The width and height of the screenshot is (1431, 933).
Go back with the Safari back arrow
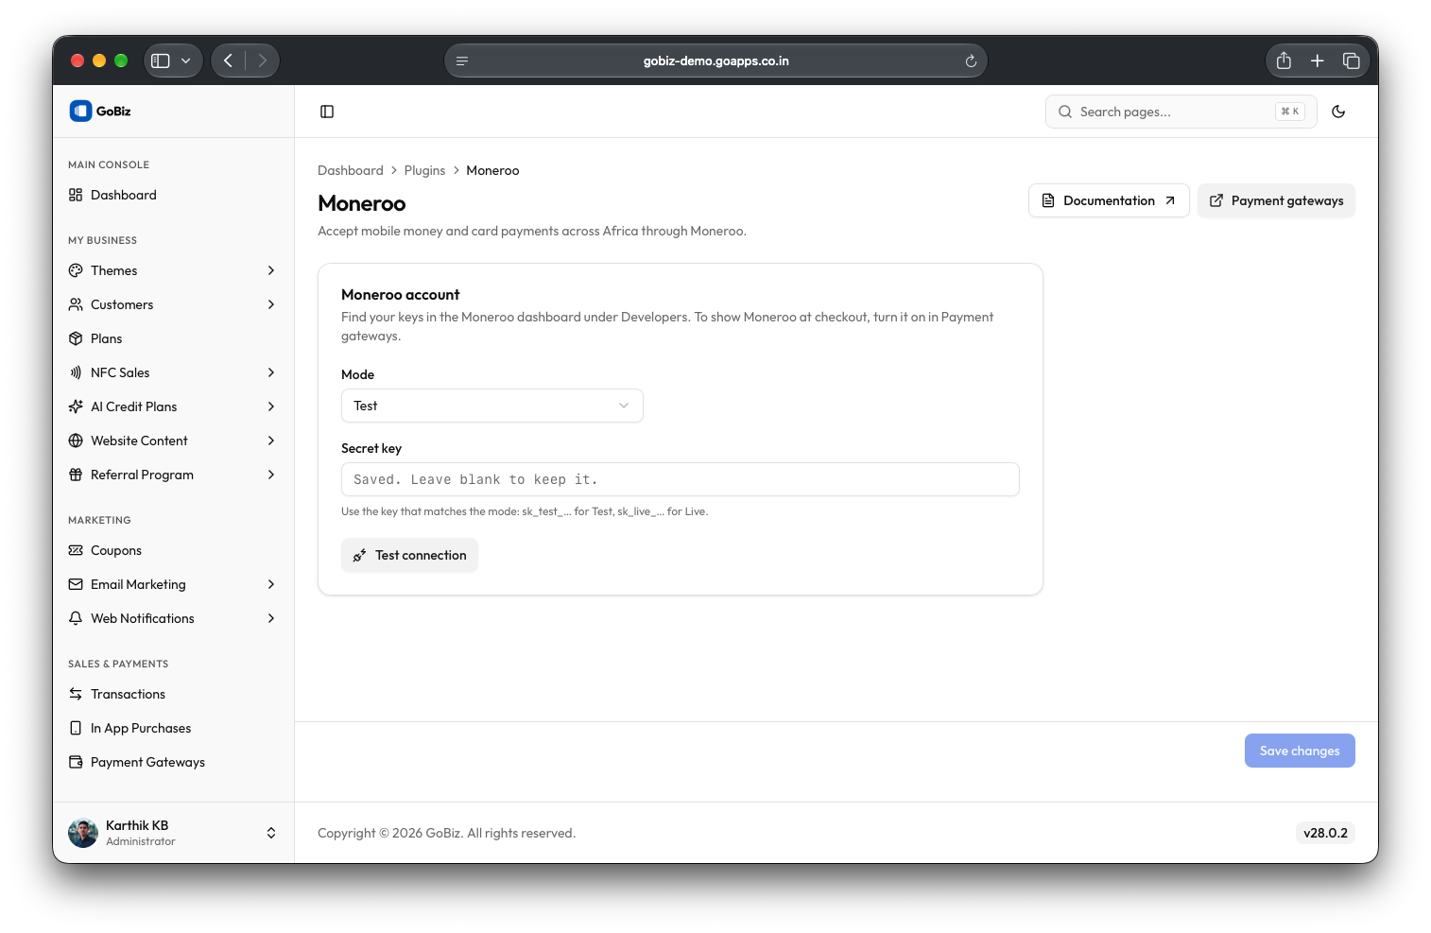228,60
